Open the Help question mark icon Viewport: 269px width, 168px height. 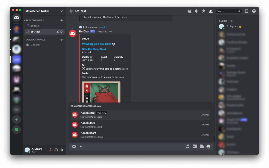pyautogui.click(x=254, y=11)
